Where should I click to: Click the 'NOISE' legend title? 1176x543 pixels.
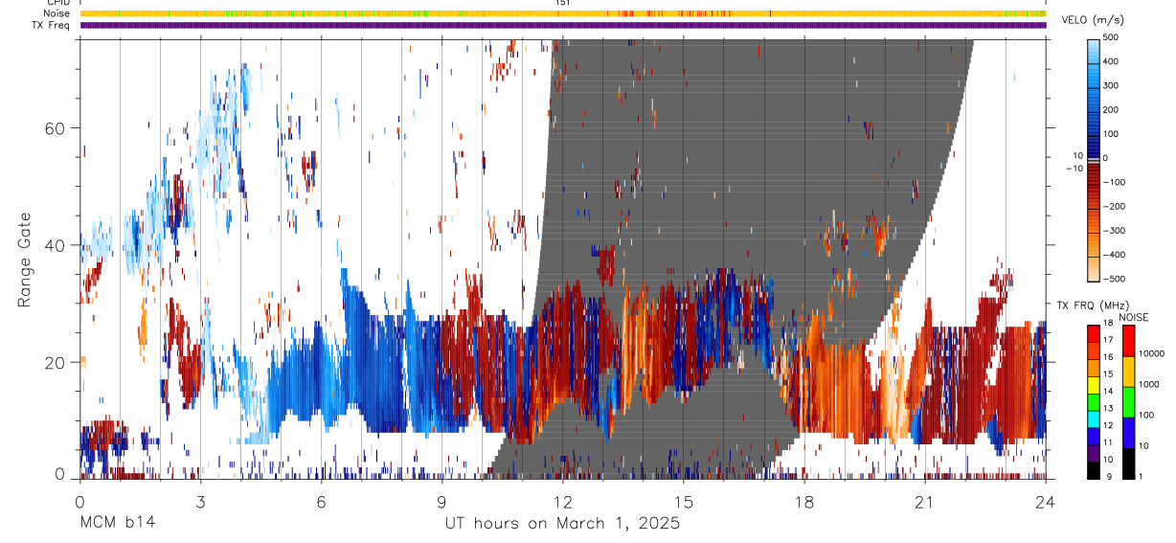pyautogui.click(x=1134, y=318)
